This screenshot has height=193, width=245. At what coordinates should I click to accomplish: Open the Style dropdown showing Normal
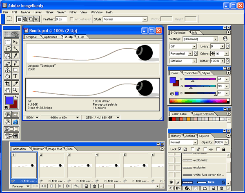pos(125,19)
